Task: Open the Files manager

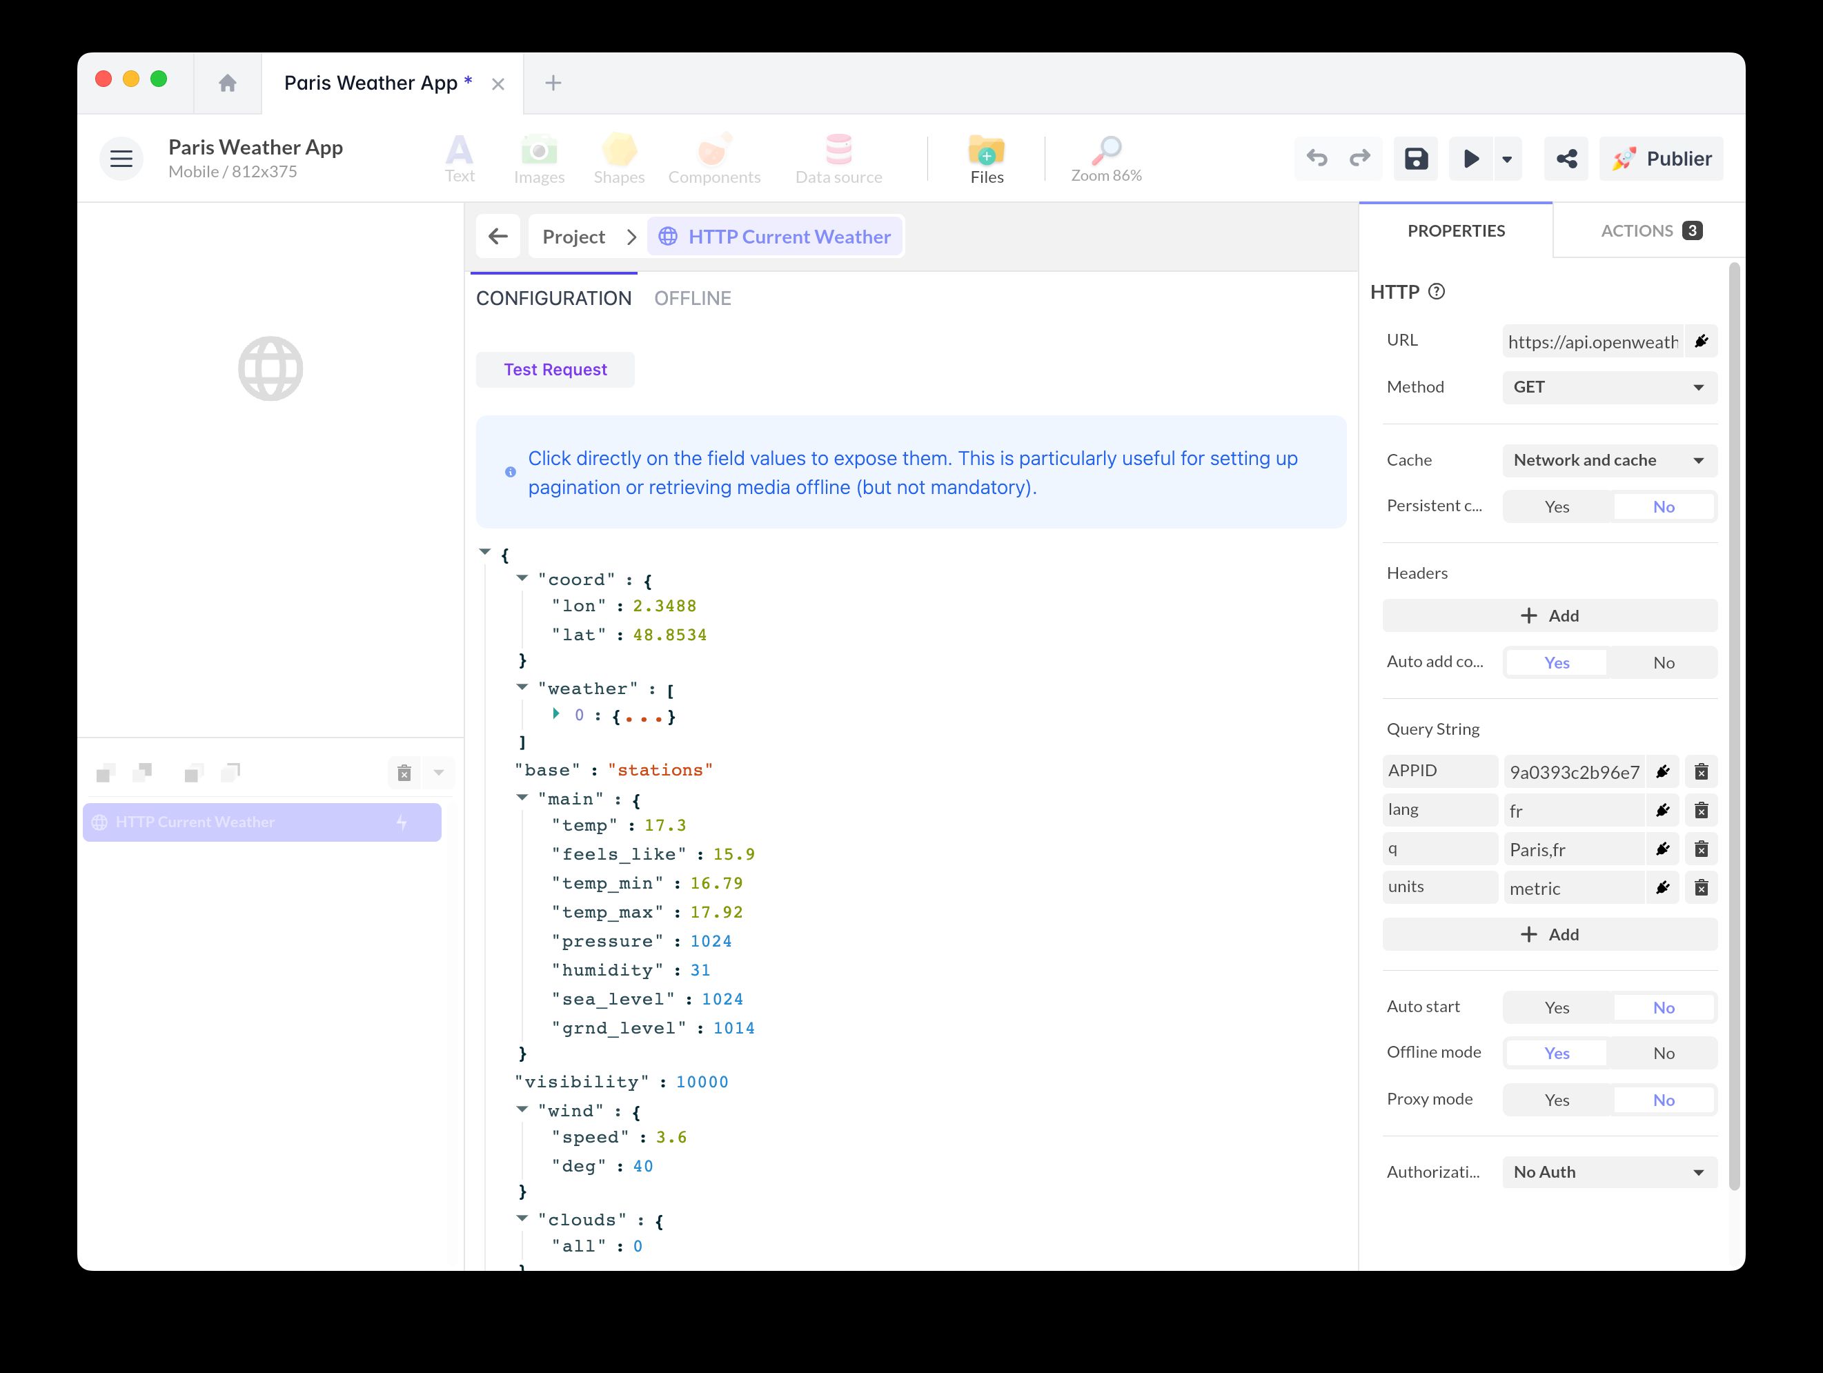Action: click(985, 158)
